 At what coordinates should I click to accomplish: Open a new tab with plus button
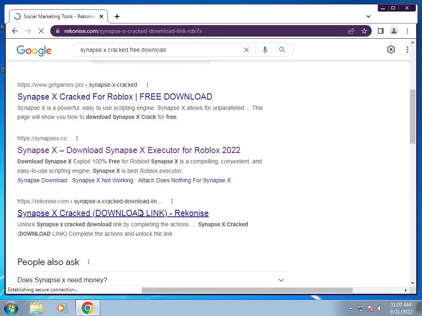point(117,16)
